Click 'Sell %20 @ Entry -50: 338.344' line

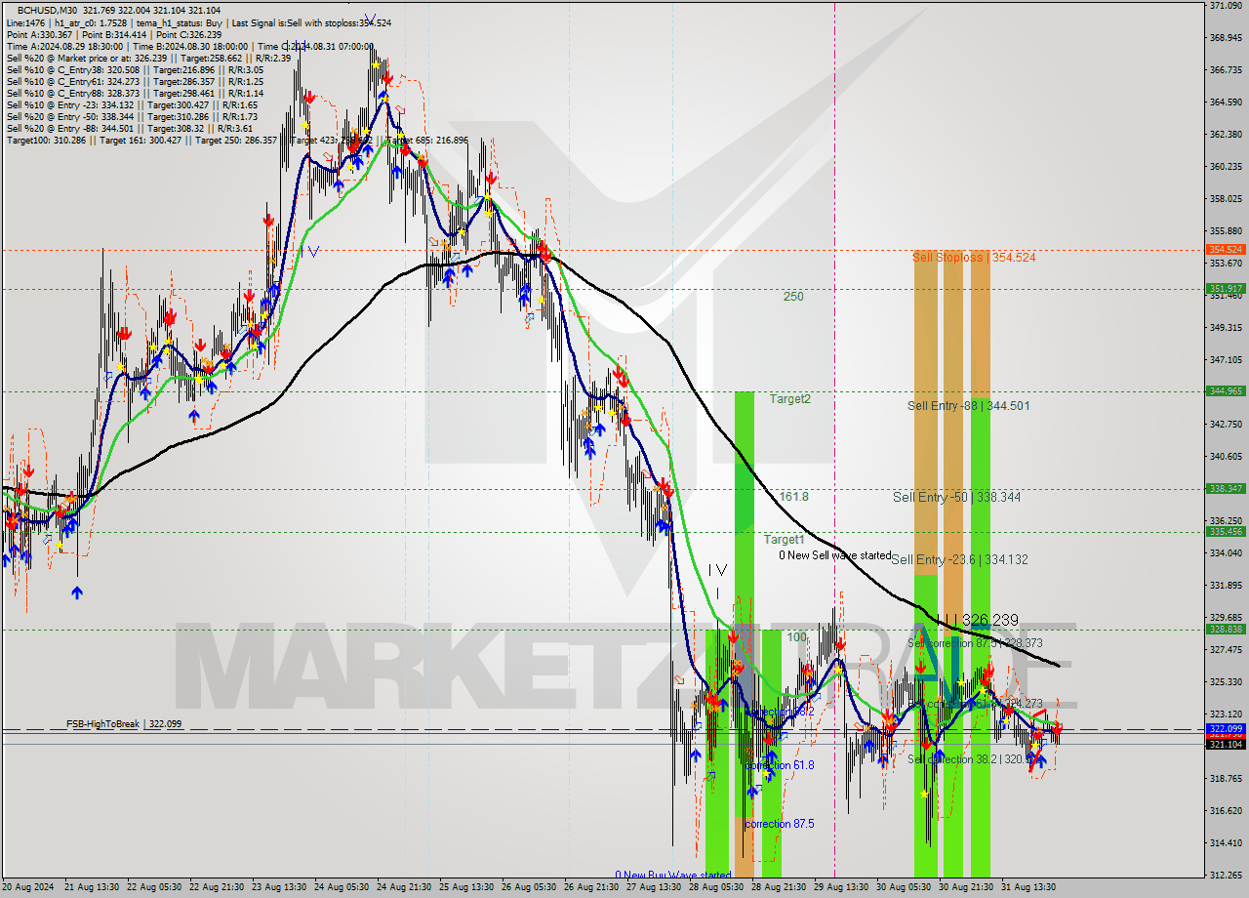tap(132, 116)
